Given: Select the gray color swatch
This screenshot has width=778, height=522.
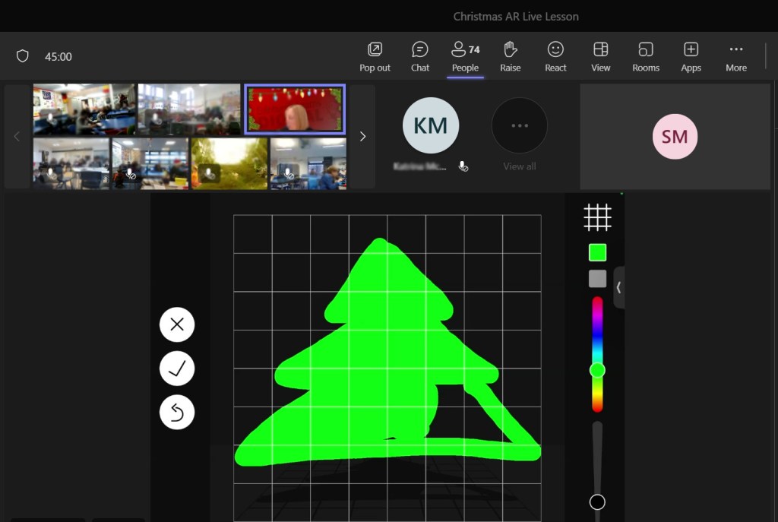Looking at the screenshot, I should (597, 279).
